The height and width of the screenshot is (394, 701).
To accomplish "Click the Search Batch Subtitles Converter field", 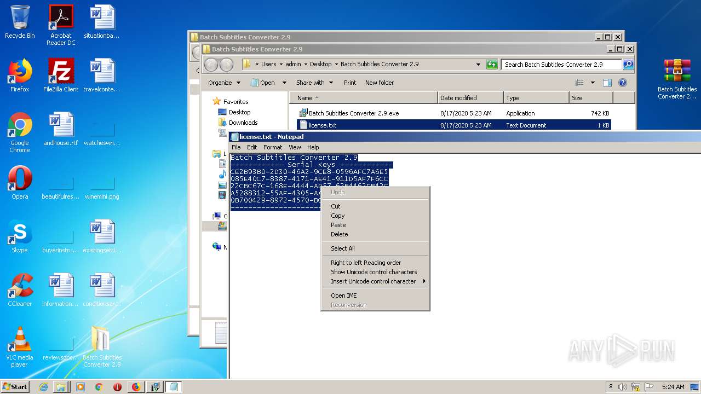I will tap(561, 65).
